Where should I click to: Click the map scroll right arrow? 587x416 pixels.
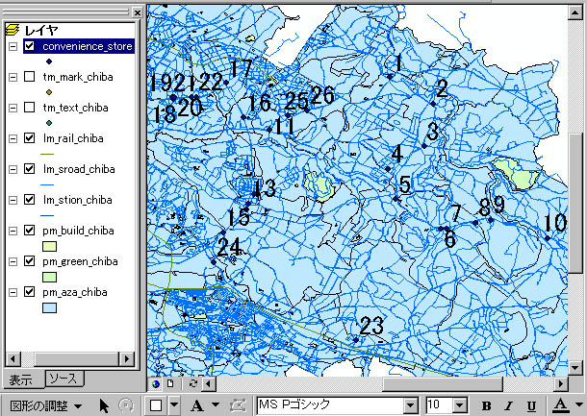561,384
